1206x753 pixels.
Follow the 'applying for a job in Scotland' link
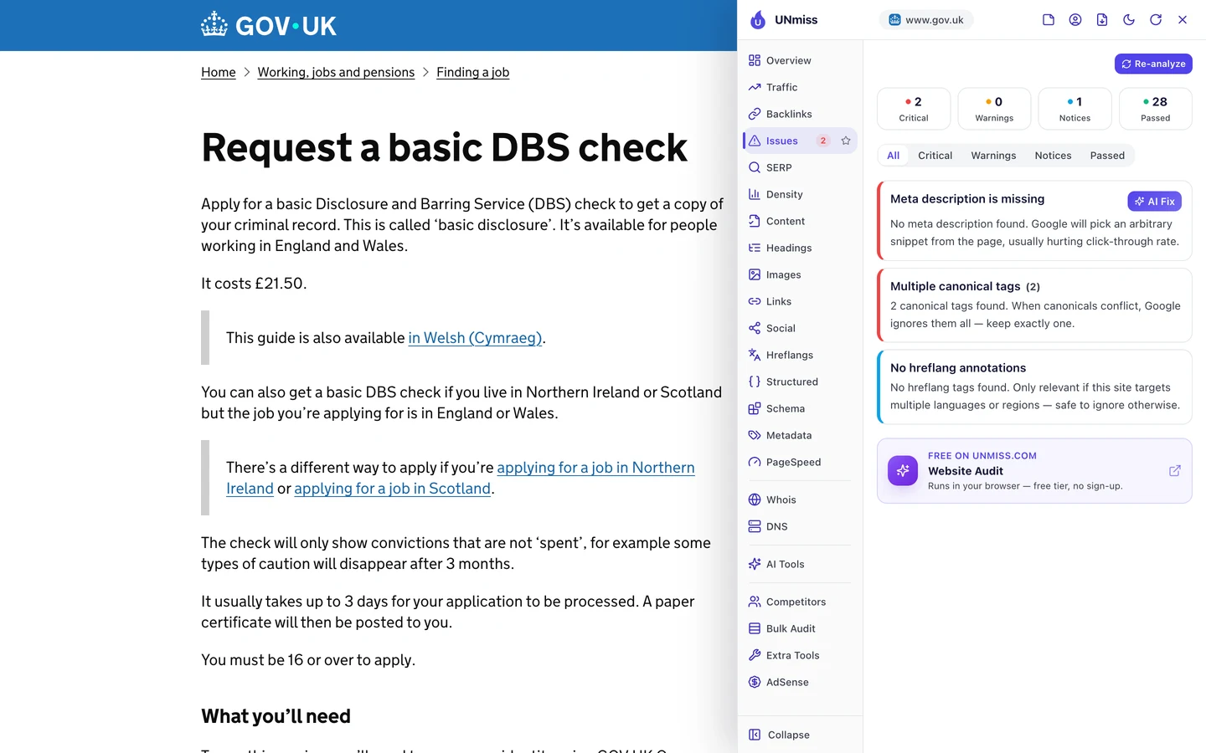pyautogui.click(x=392, y=489)
